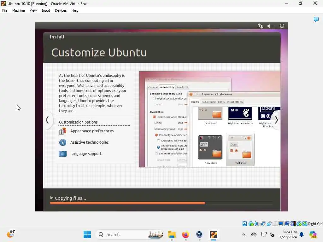Select the Appearance preferences text

pos(92,131)
